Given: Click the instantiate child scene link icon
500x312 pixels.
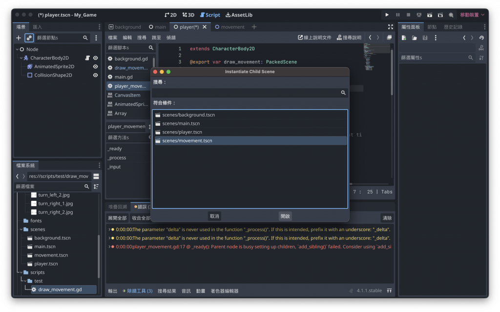Looking at the screenshot, I should [x=29, y=38].
